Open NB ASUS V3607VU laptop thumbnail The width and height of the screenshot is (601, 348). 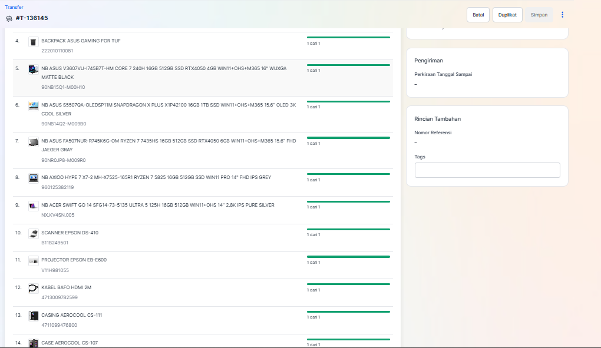(x=34, y=69)
